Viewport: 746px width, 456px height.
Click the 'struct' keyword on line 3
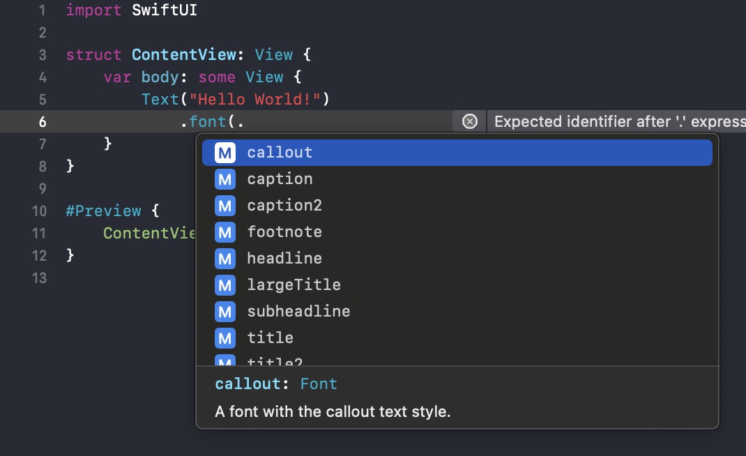coord(93,55)
